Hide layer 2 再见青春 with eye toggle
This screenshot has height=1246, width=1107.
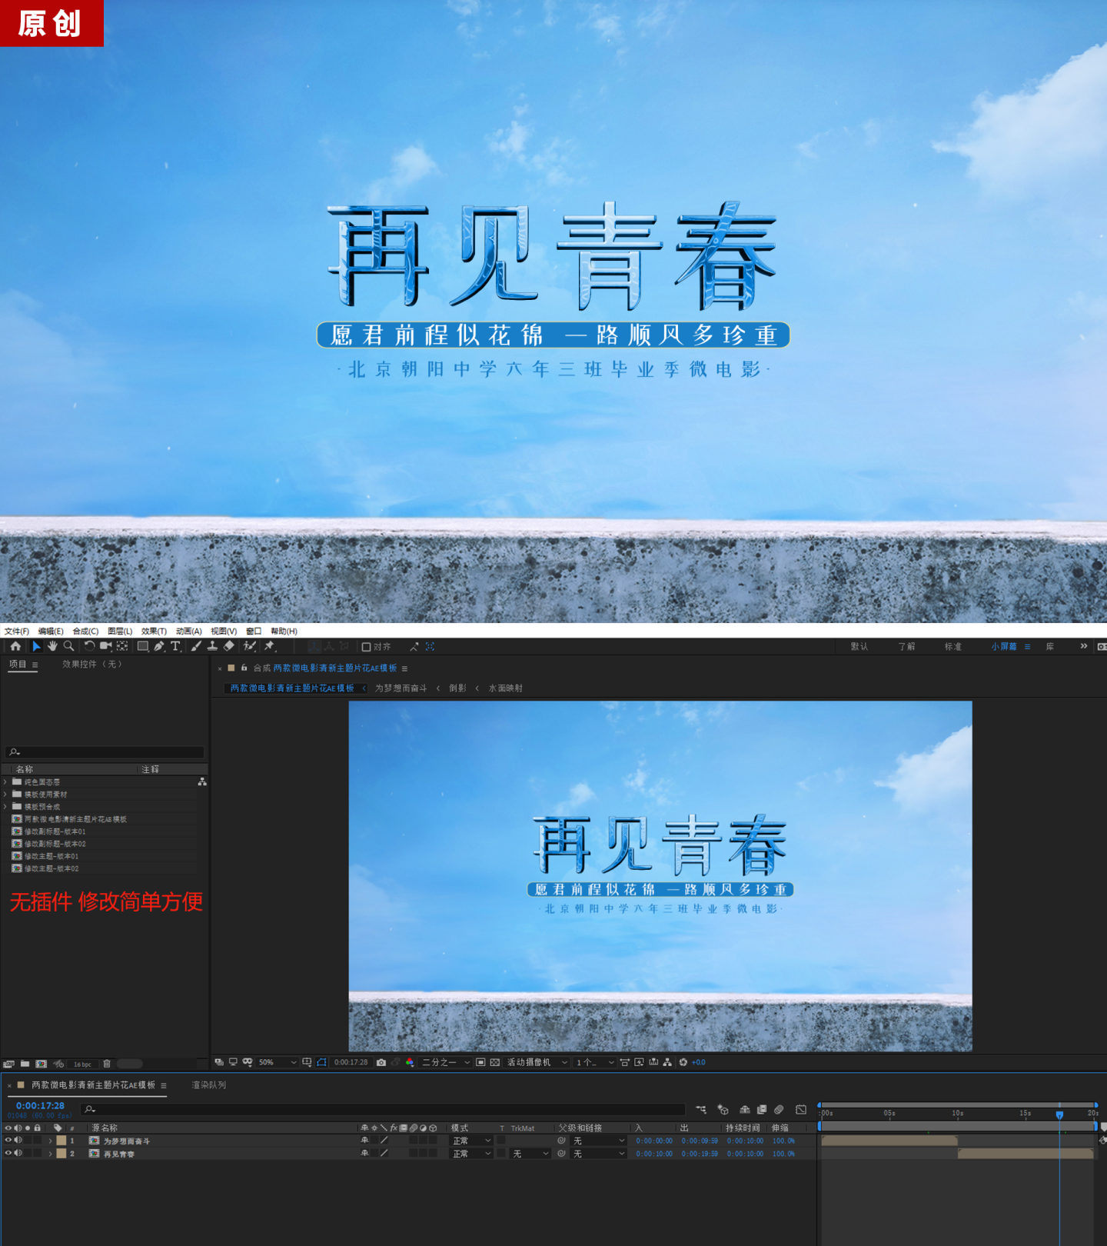(8, 1153)
